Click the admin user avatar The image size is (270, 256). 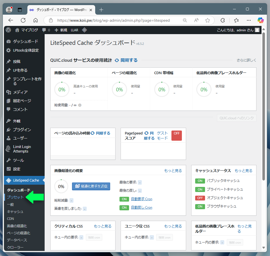[257, 30]
